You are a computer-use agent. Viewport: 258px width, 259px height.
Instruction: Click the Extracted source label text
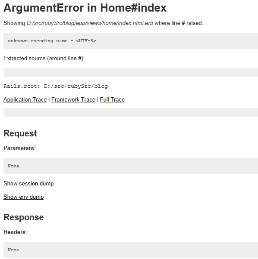click(x=44, y=59)
